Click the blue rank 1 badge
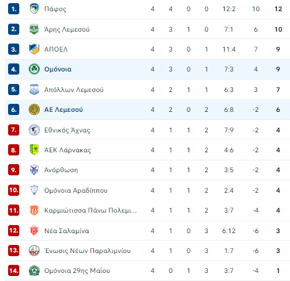The image size is (290, 281). click(14, 9)
